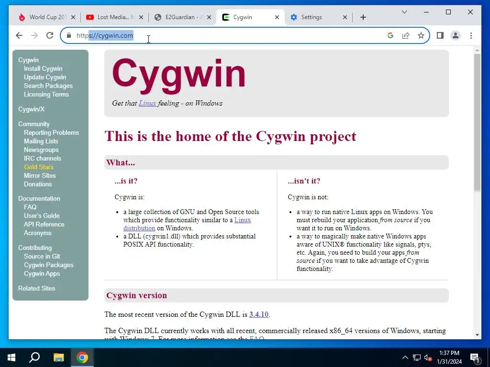Open Mirror Sites link
The width and height of the screenshot is (490, 367).
click(x=40, y=176)
